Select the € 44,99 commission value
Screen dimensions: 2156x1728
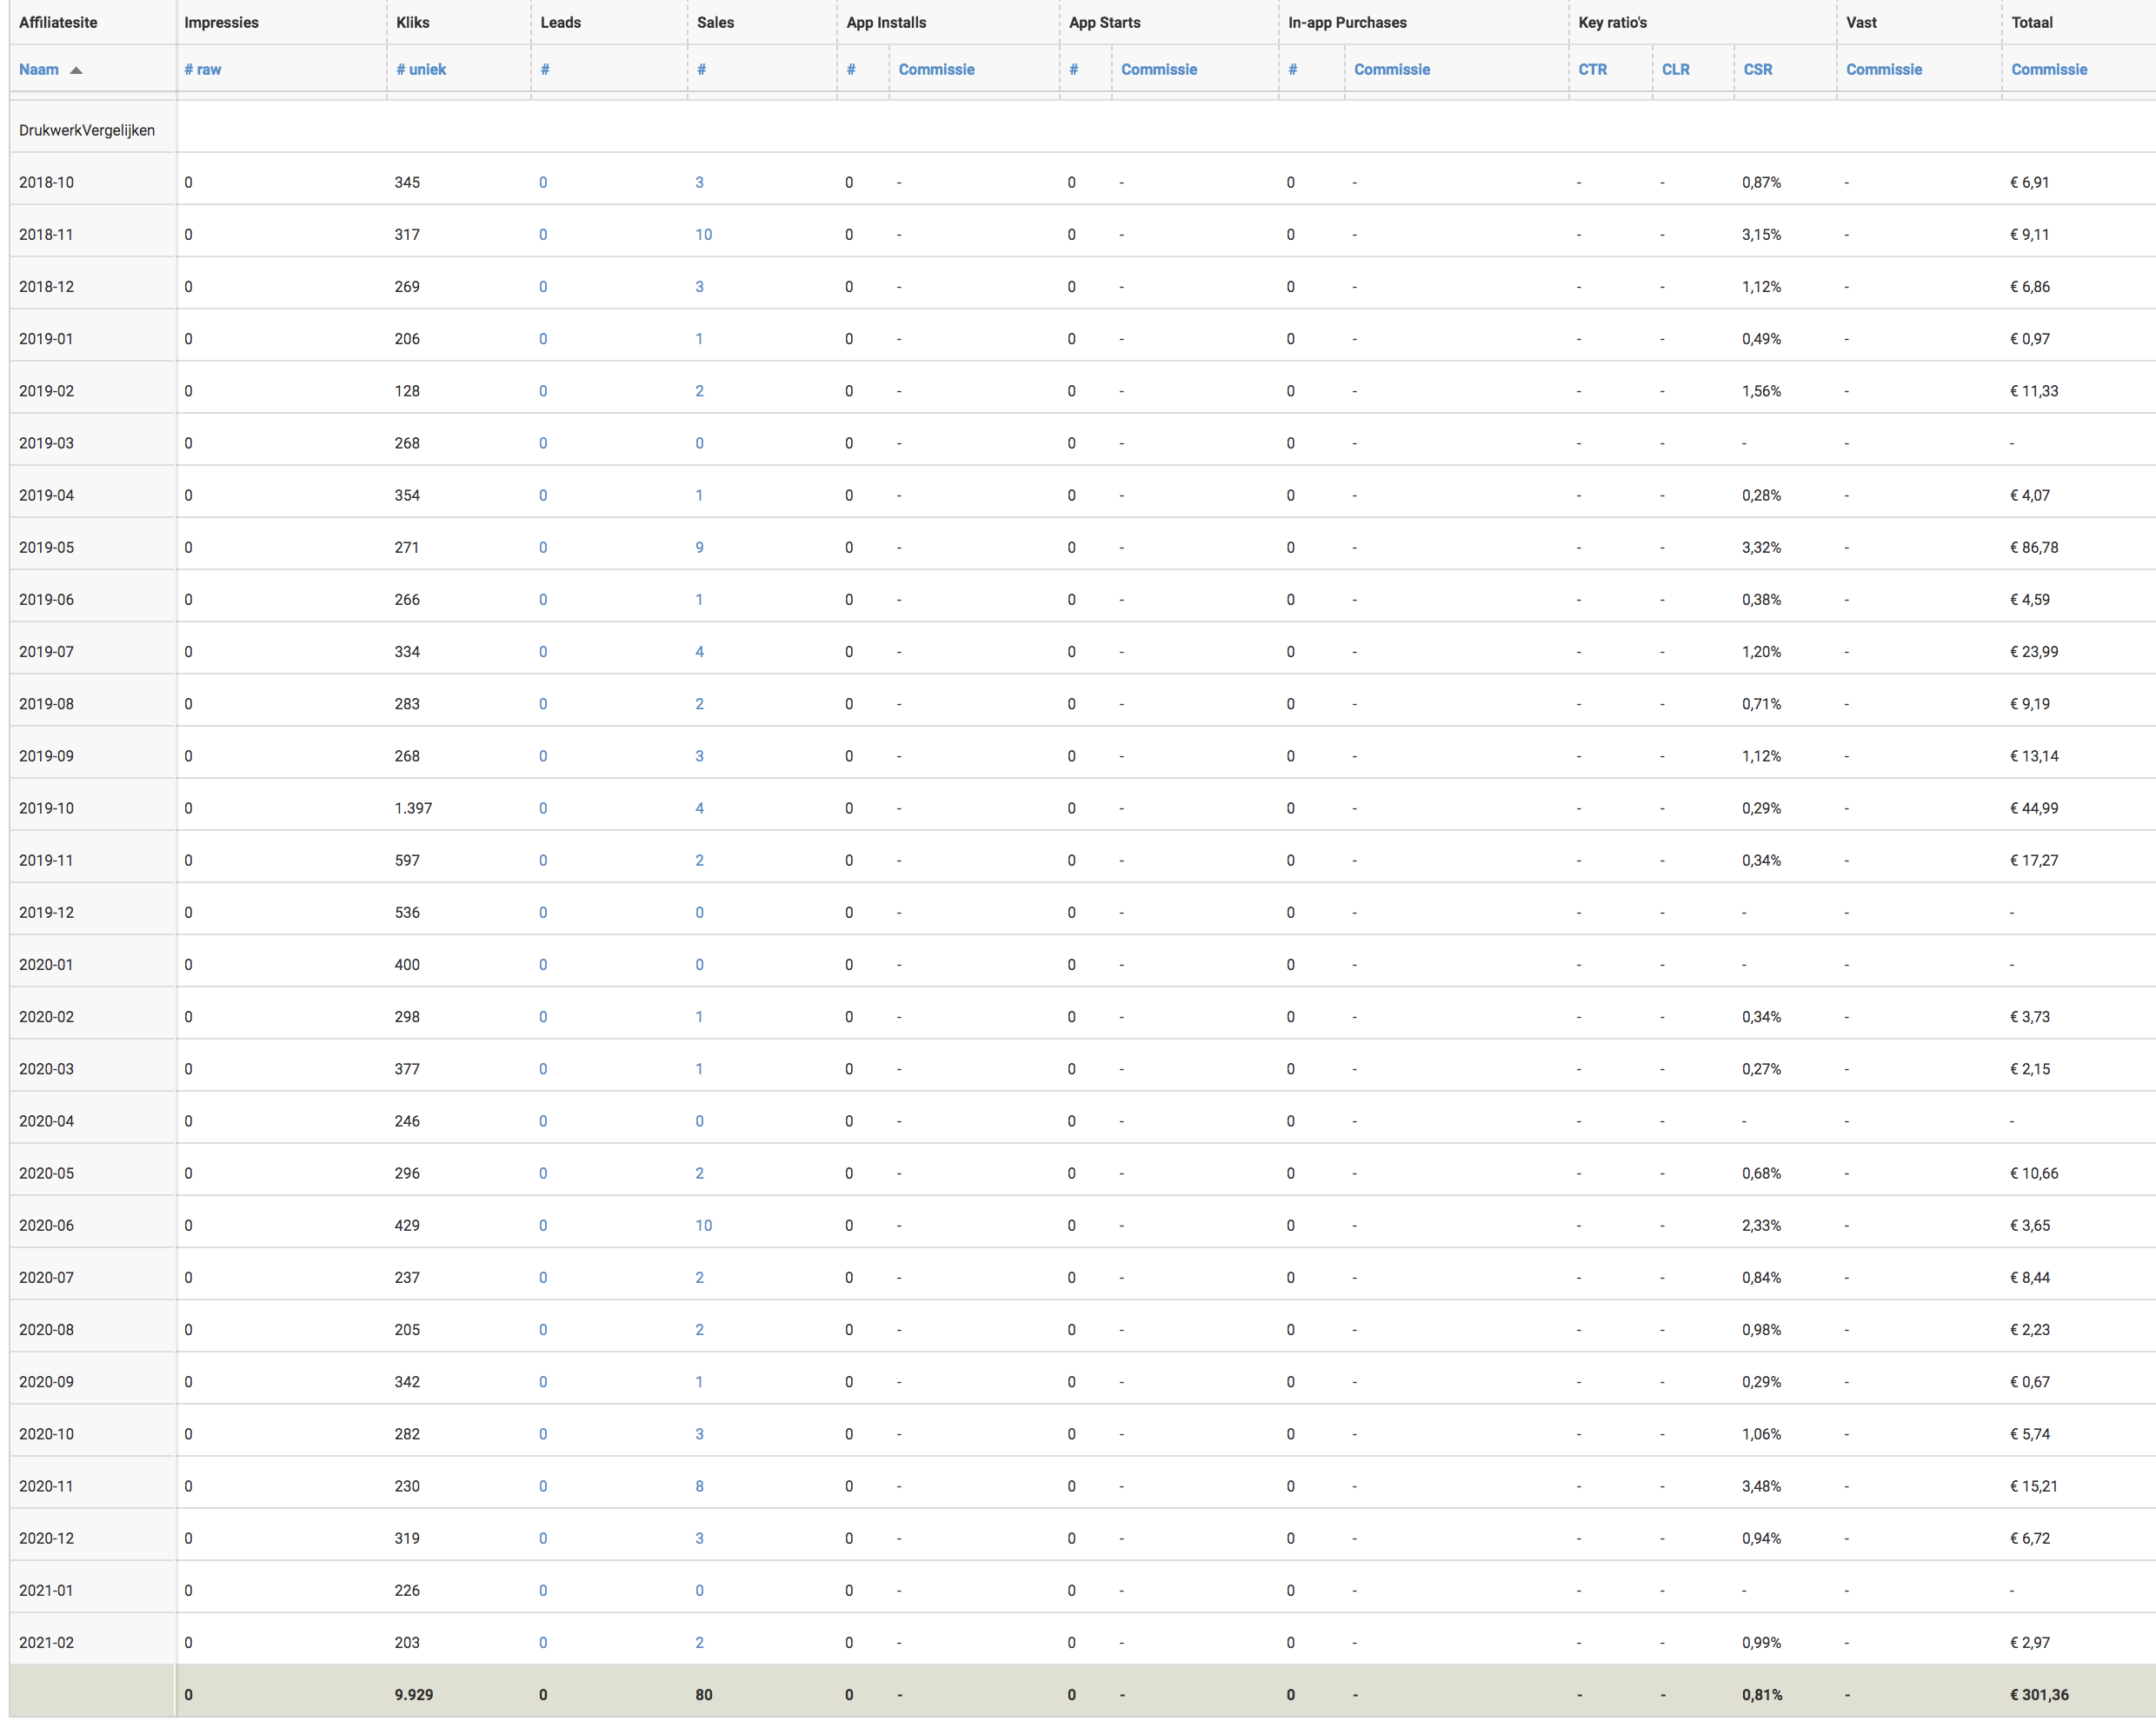coord(2034,808)
